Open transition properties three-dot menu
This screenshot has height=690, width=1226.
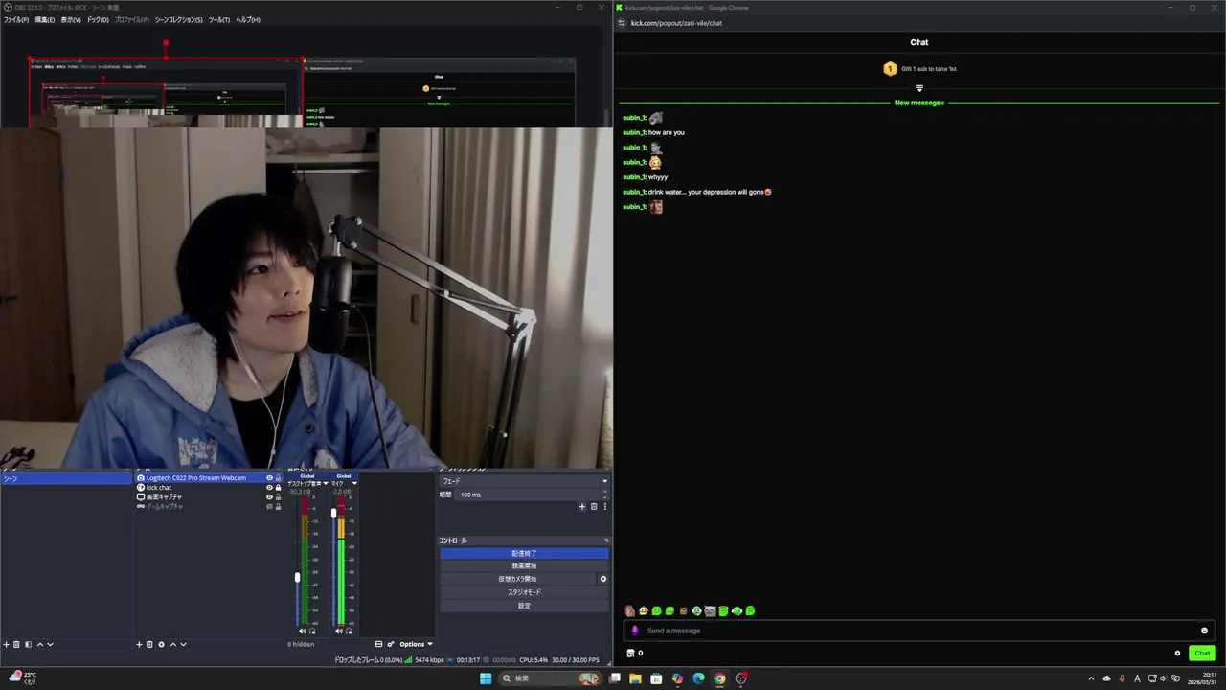click(x=604, y=506)
